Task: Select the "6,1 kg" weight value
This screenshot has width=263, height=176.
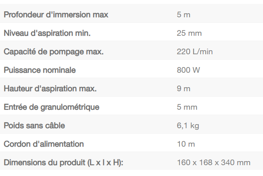Action: click(188, 125)
